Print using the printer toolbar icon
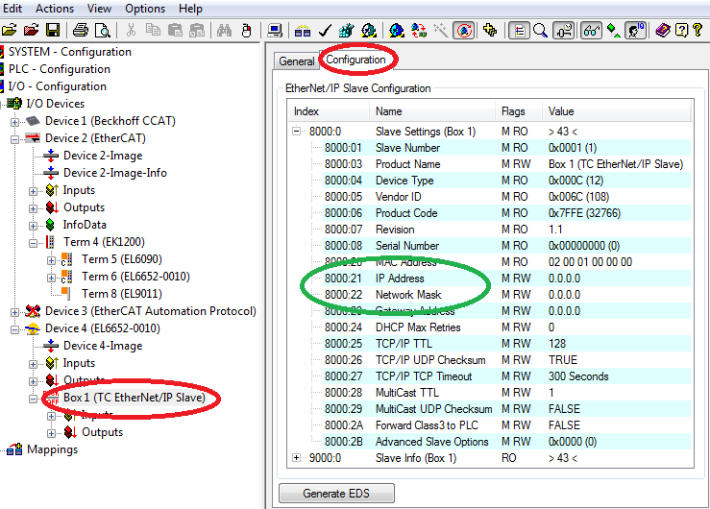 [x=81, y=31]
